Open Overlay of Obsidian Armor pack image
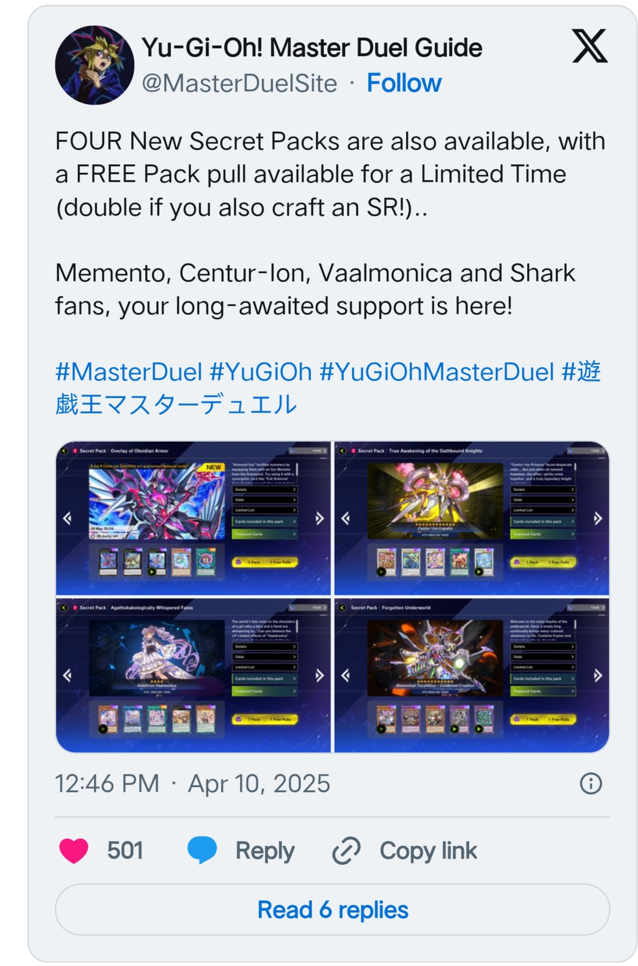The width and height of the screenshot is (638, 966). (x=193, y=518)
